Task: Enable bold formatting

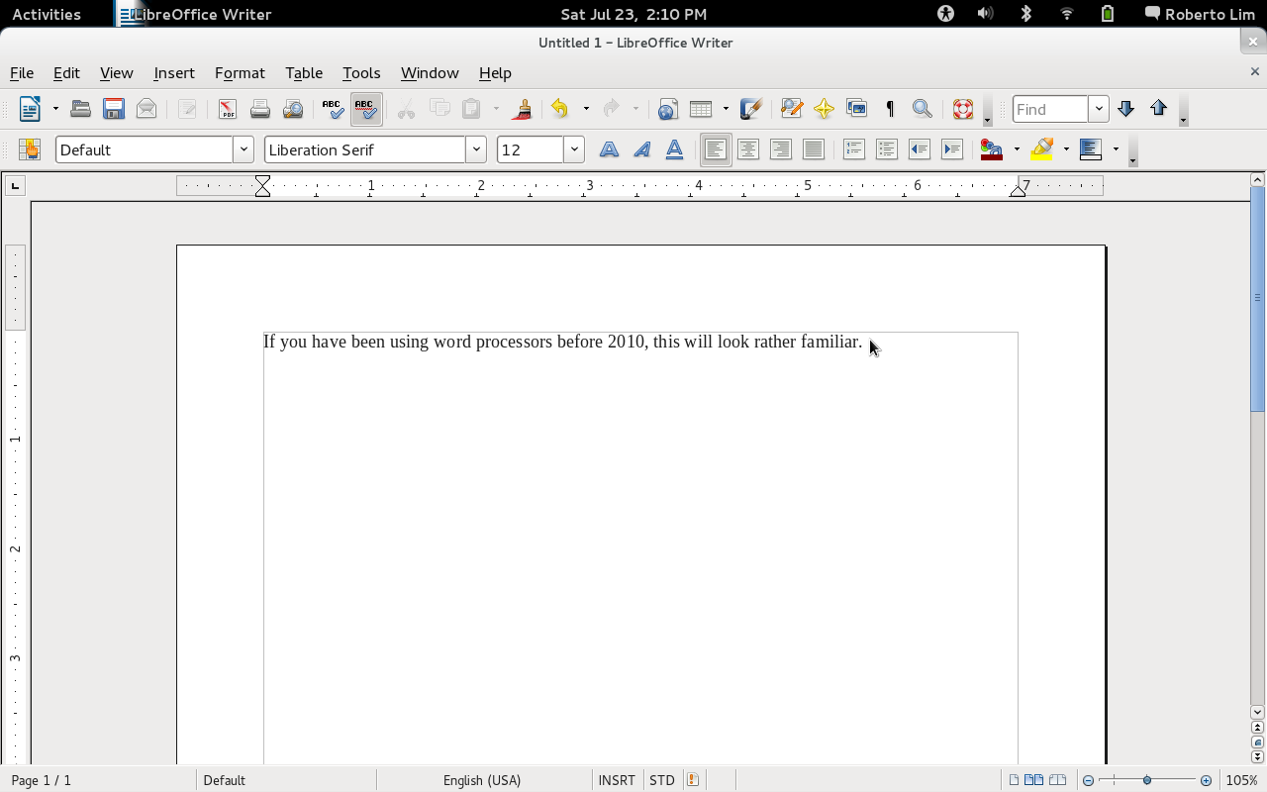Action: click(608, 149)
